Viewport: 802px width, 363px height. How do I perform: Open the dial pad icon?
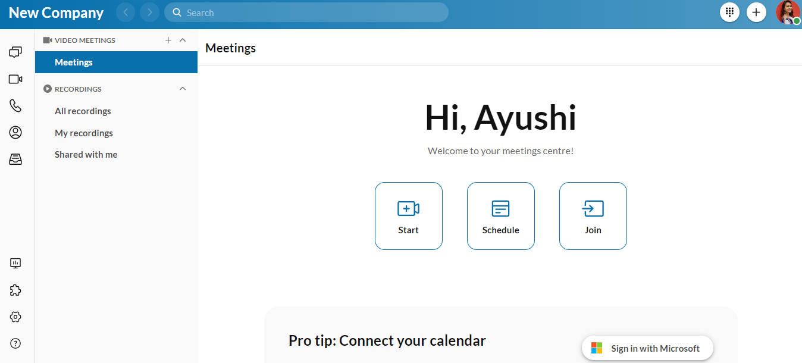[729, 12]
